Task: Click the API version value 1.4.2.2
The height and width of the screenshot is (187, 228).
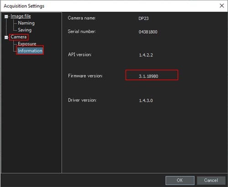Action: 146,55
